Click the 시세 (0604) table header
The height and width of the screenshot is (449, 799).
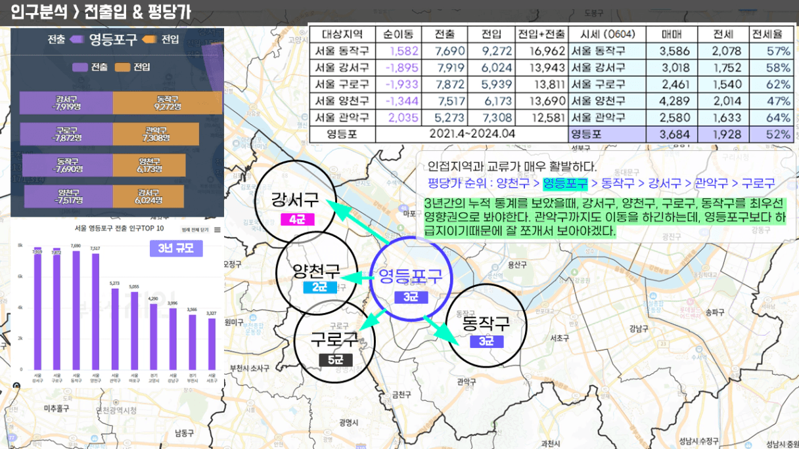607,34
